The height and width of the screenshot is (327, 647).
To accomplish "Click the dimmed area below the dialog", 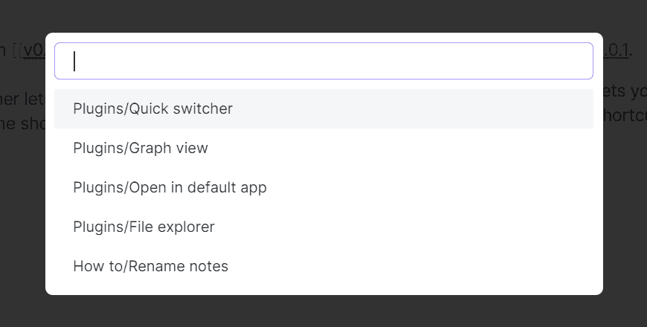I will 323,312.
